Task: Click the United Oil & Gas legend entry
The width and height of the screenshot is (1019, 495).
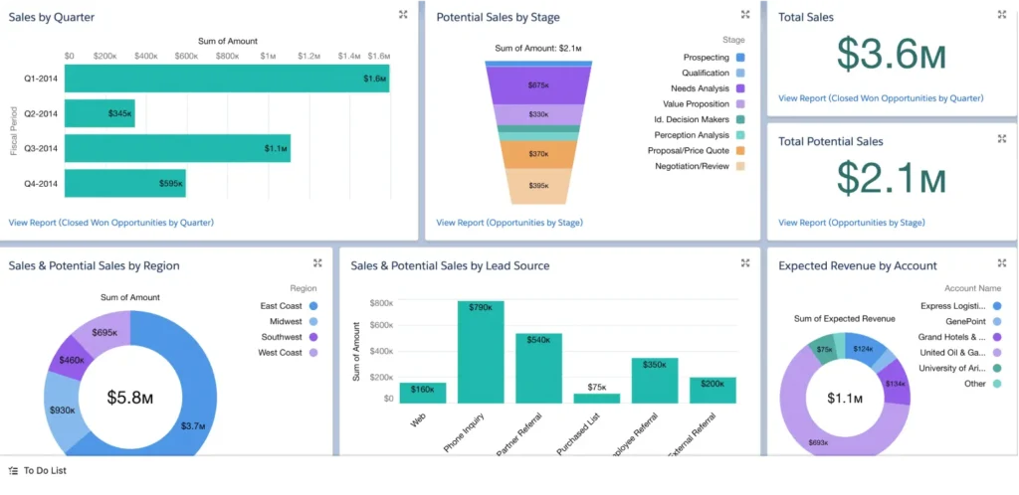Action: pos(952,352)
